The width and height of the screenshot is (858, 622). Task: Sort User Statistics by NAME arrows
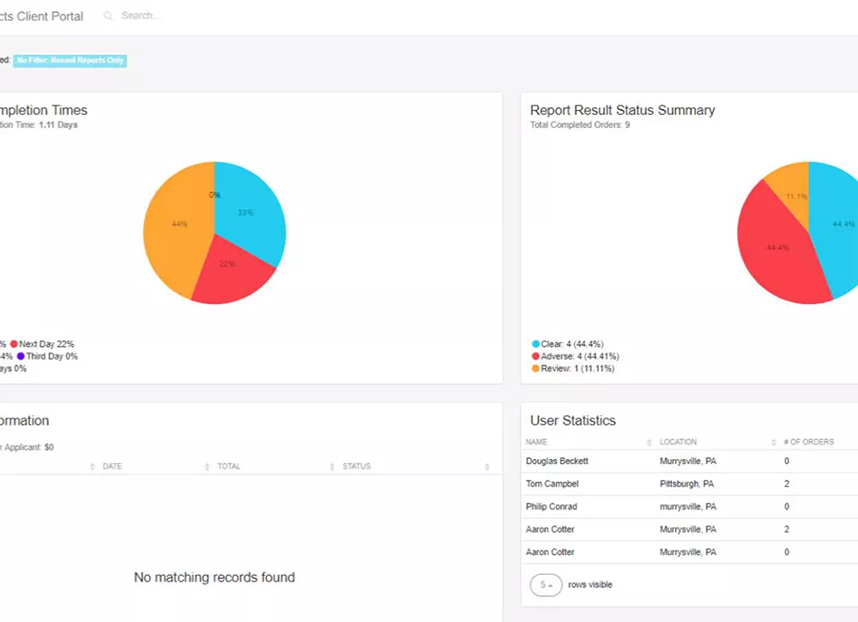649,443
